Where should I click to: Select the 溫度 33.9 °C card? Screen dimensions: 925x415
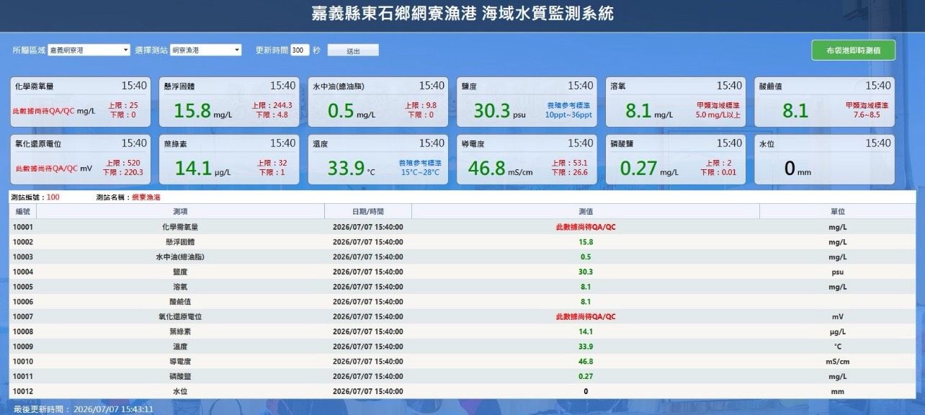377,159
